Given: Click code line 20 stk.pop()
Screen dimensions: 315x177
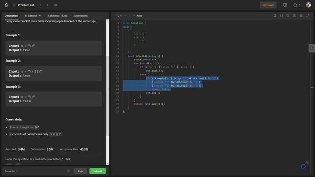Looking at the screenshot, I should pyautogui.click(x=153, y=93).
